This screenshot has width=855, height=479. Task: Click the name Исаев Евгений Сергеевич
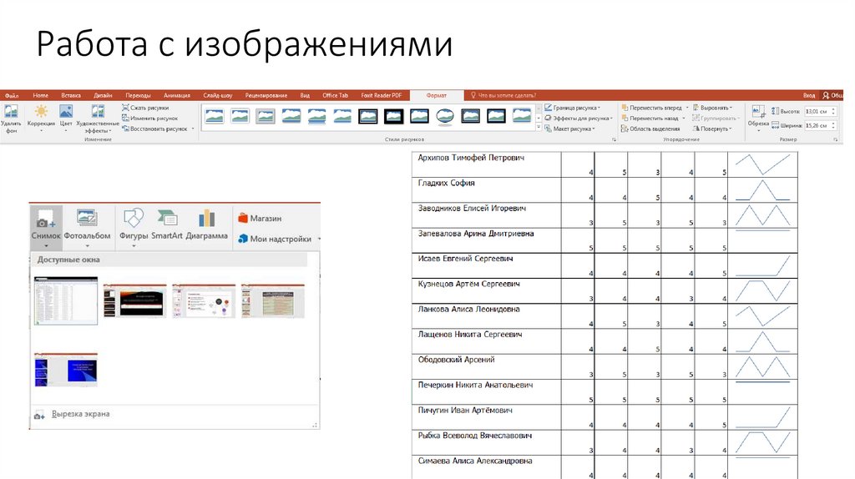click(x=465, y=259)
